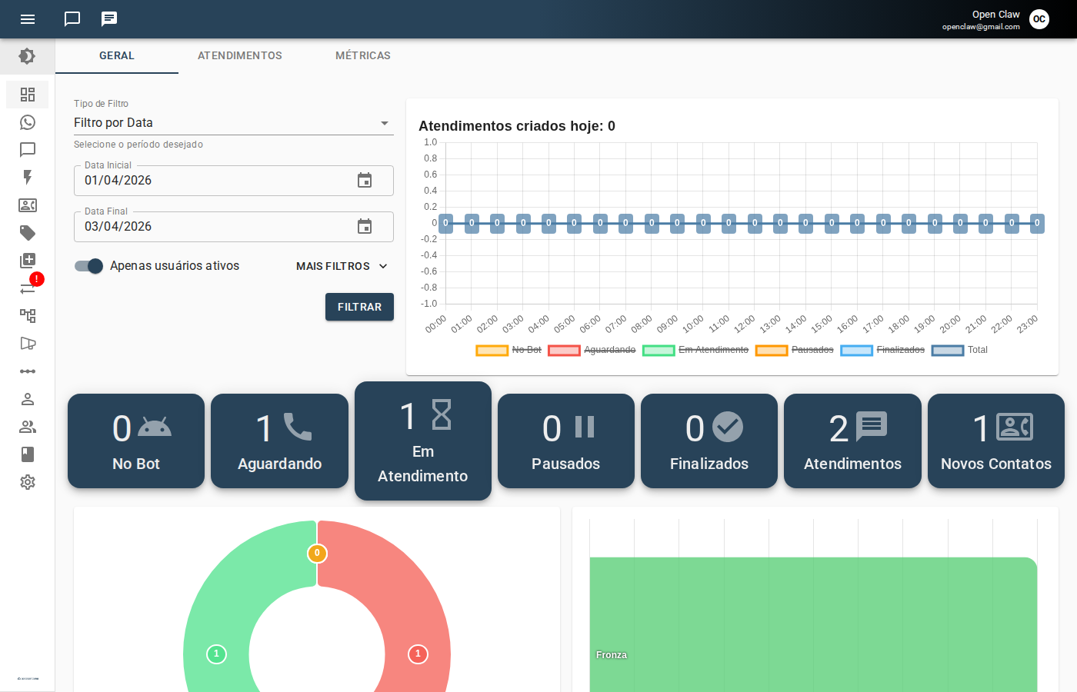Screen dimensions: 1077x692
Task: Open the Data Inicial calendar picker
Action: point(365,180)
